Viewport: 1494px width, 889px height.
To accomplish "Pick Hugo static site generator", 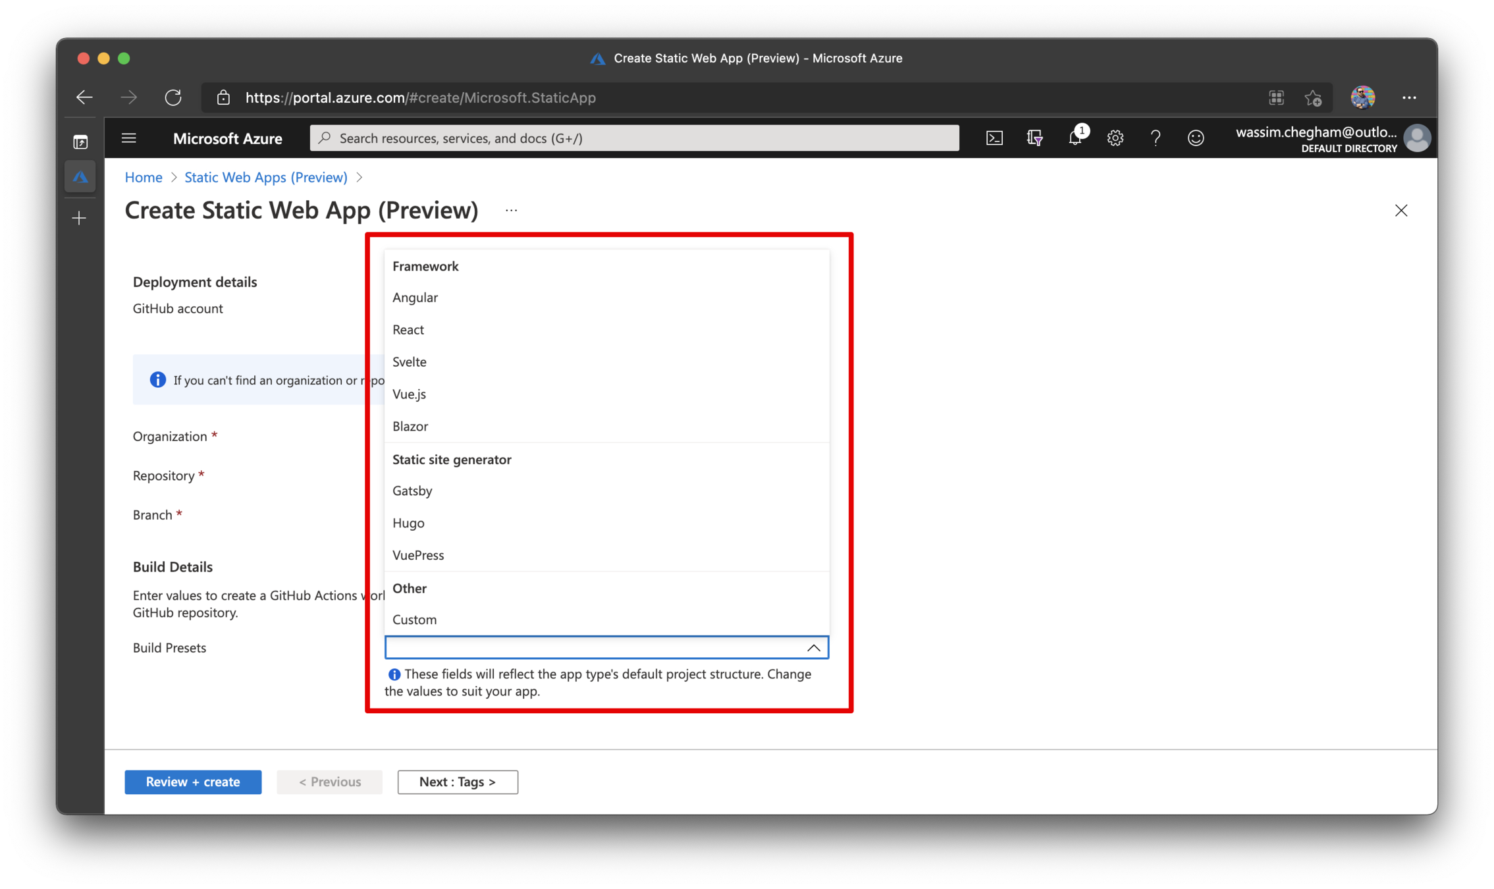I will pos(408,523).
